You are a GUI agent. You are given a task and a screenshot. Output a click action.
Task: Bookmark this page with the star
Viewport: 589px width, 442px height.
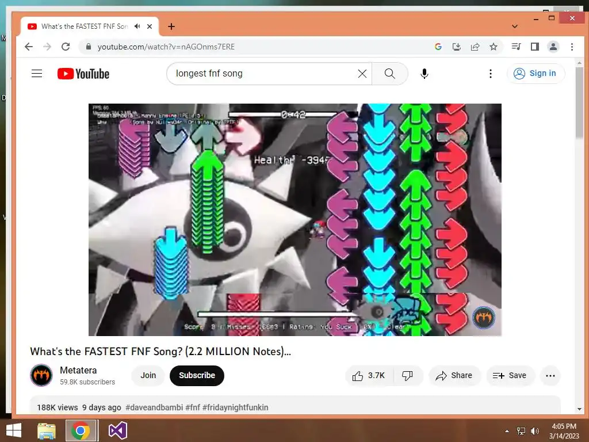[494, 47]
